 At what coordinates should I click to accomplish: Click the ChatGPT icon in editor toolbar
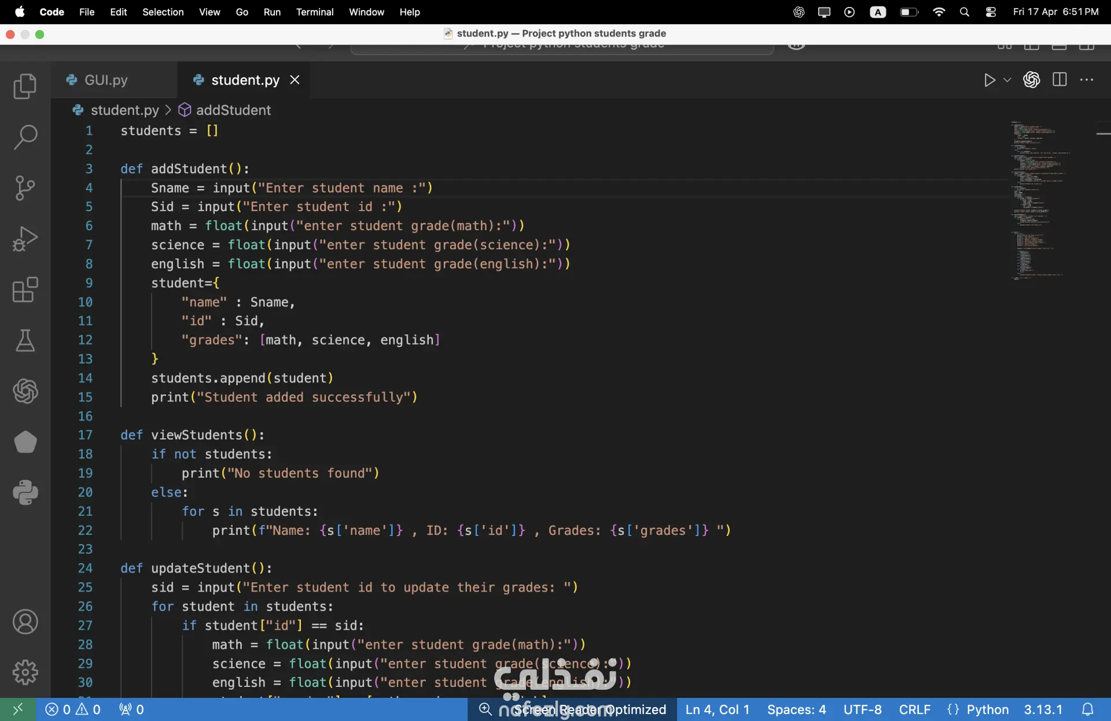click(x=1031, y=80)
